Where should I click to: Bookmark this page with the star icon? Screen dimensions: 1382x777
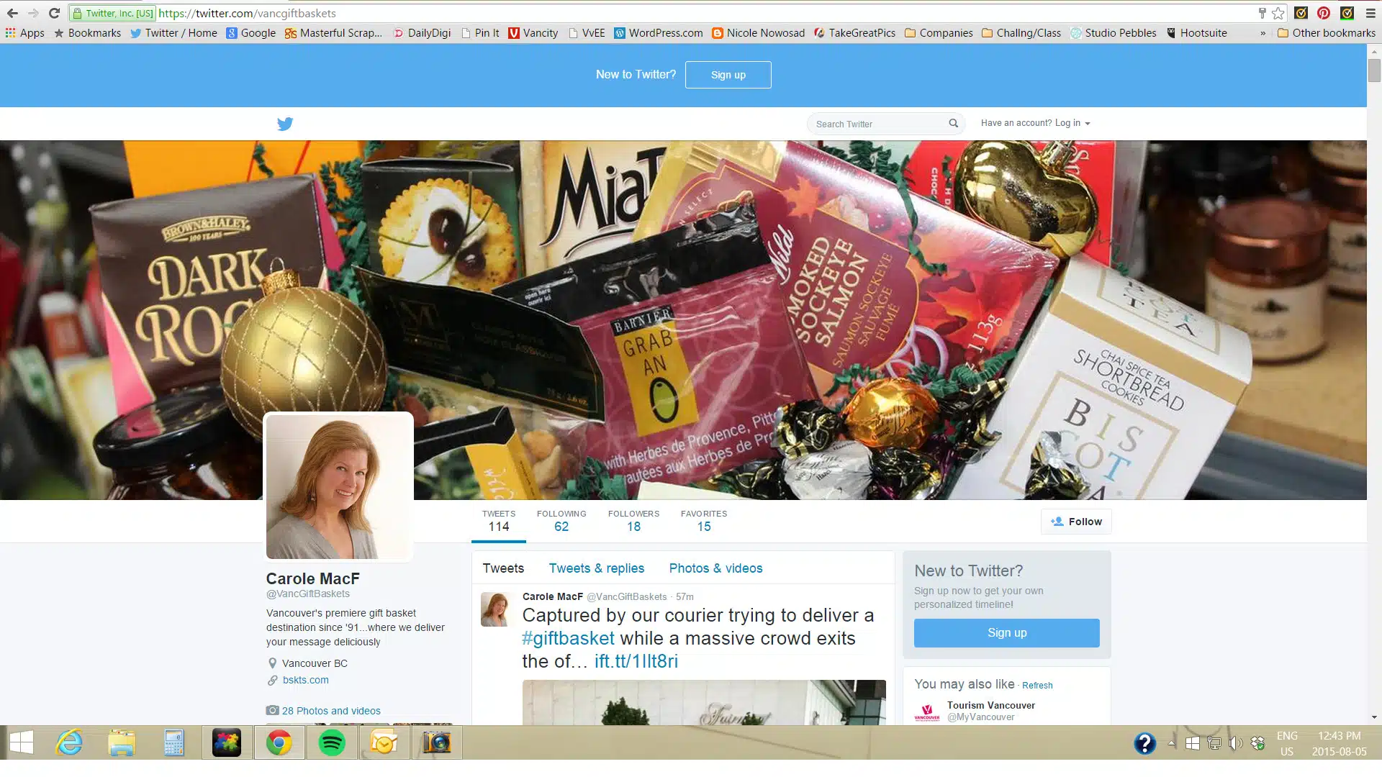coord(1278,13)
